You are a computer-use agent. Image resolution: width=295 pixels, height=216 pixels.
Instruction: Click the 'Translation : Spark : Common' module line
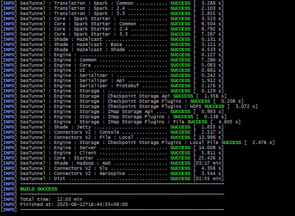coord(112,3)
